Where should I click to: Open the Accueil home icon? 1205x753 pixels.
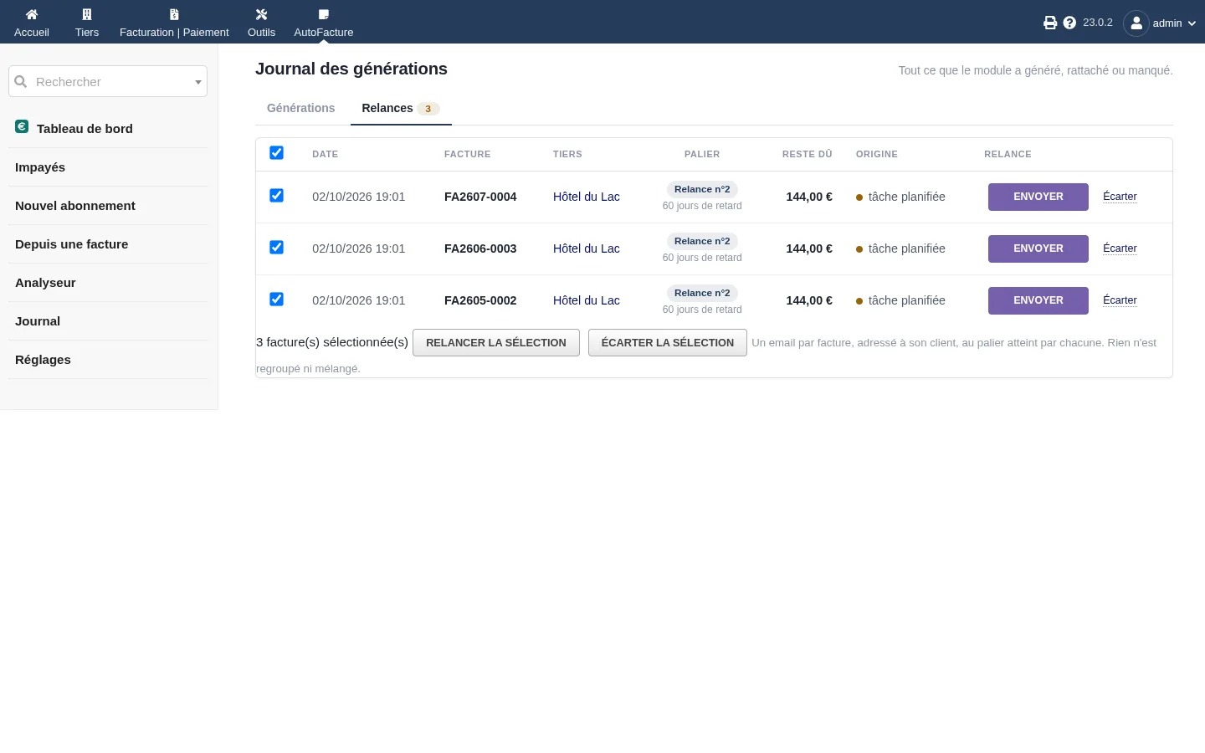click(x=32, y=14)
